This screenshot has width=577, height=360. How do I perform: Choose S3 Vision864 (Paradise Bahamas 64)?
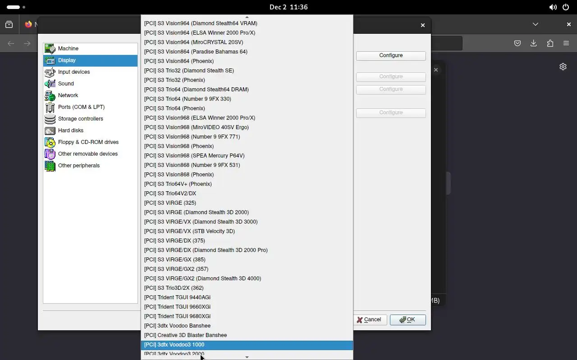[247, 52]
